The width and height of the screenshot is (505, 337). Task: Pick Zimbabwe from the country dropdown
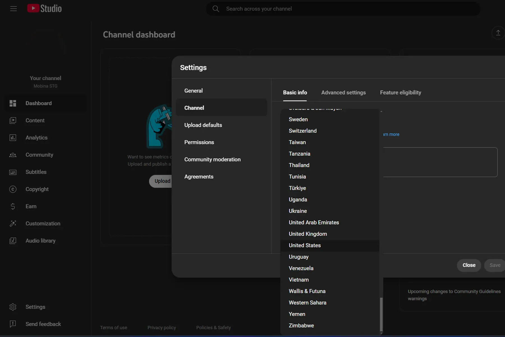(x=301, y=325)
